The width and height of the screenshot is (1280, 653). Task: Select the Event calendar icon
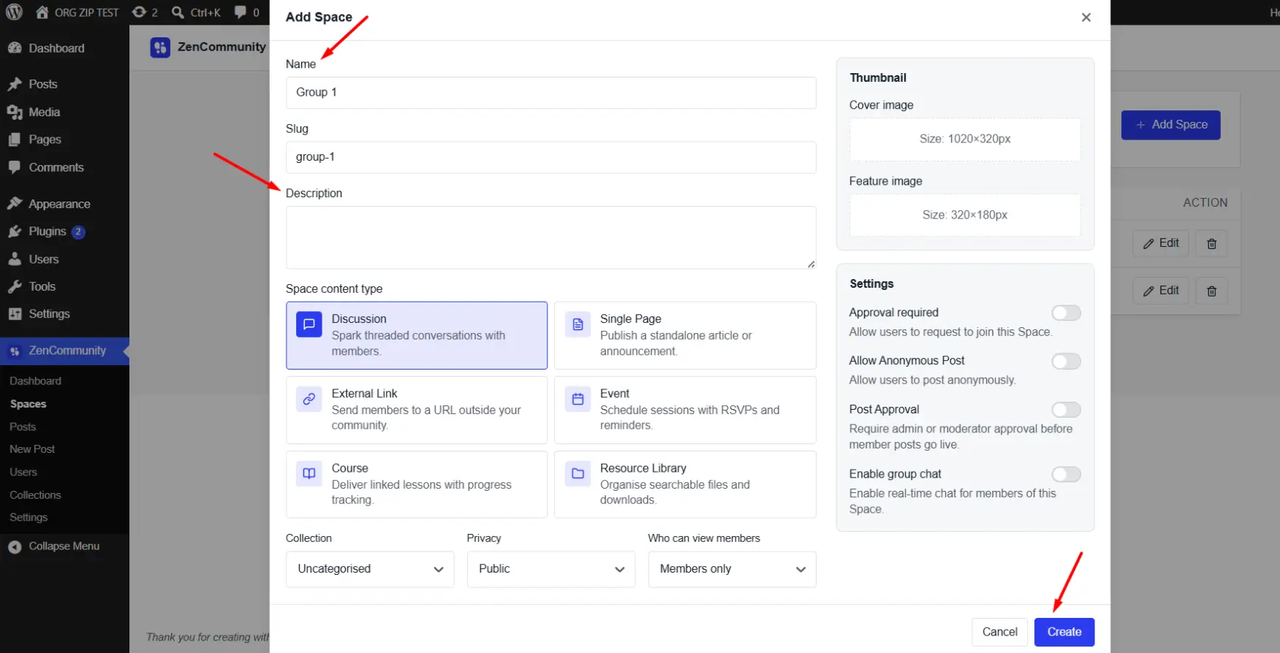tap(577, 399)
